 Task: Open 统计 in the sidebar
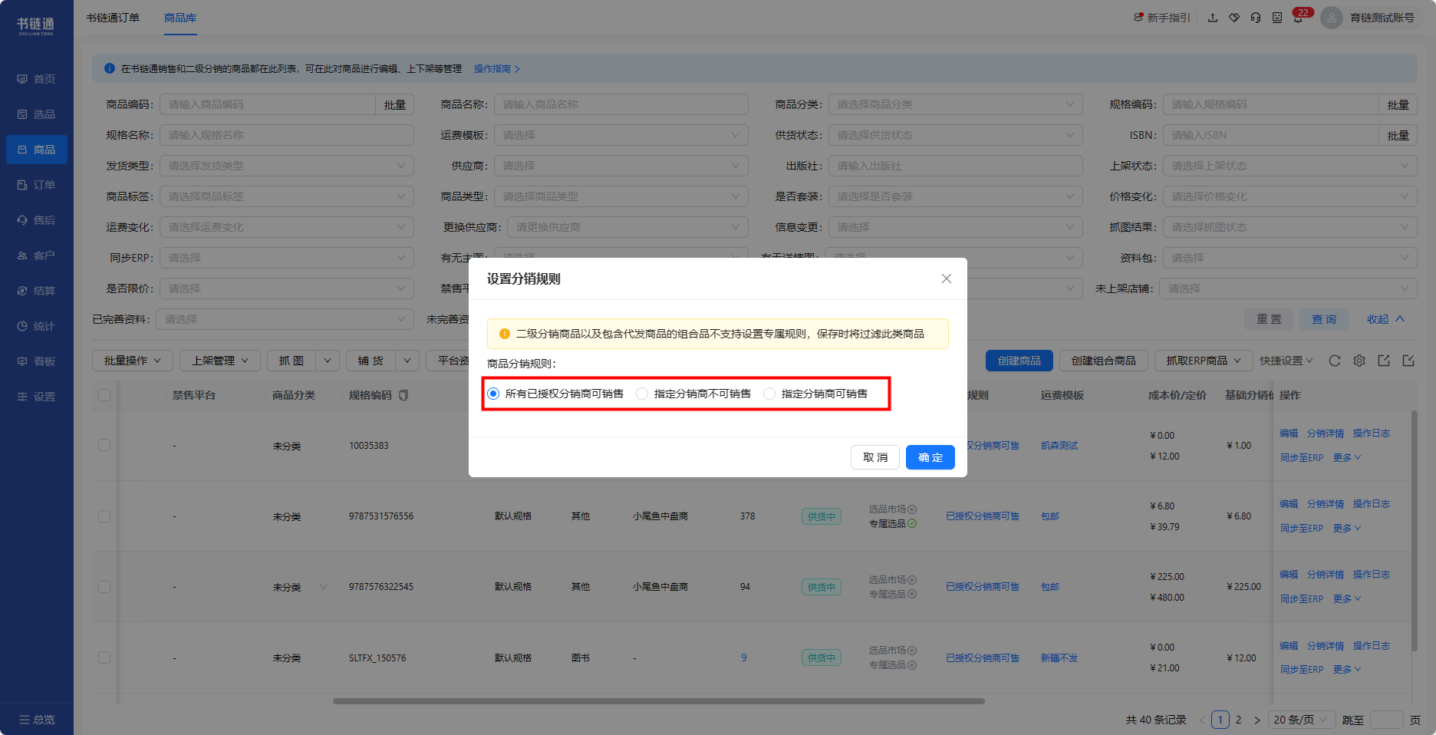pyautogui.click(x=36, y=326)
